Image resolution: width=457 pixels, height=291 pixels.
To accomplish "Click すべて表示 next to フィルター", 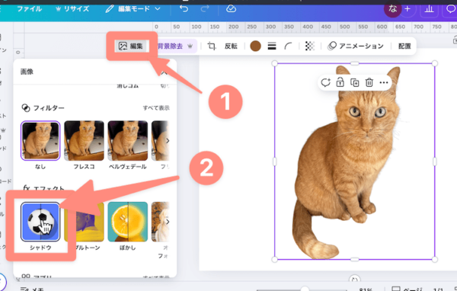I will [x=156, y=108].
